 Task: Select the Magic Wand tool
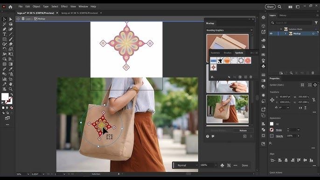4,24
